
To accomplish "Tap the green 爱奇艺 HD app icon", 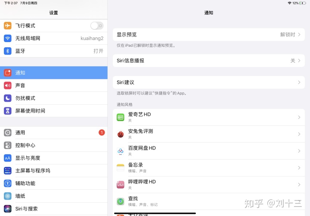I will click(121, 117).
